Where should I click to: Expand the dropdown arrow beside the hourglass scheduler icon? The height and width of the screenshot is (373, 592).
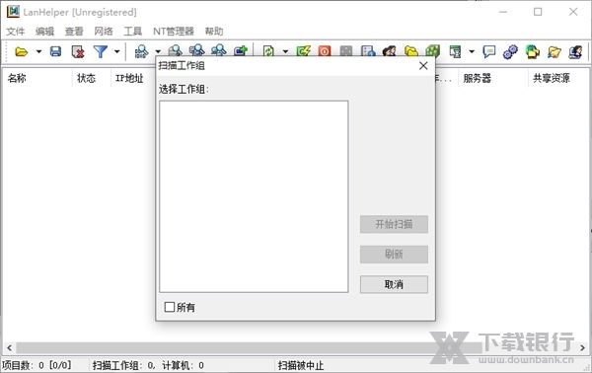pyautogui.click(x=472, y=51)
